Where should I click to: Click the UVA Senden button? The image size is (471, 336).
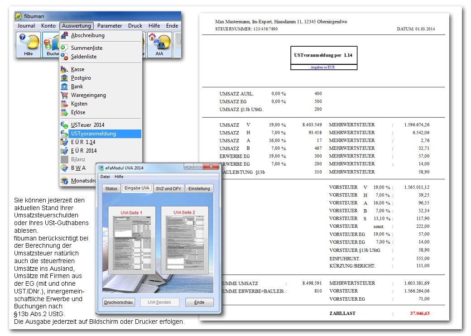[159, 302]
